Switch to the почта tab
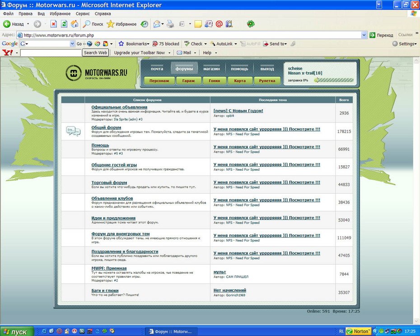 (x=157, y=68)
